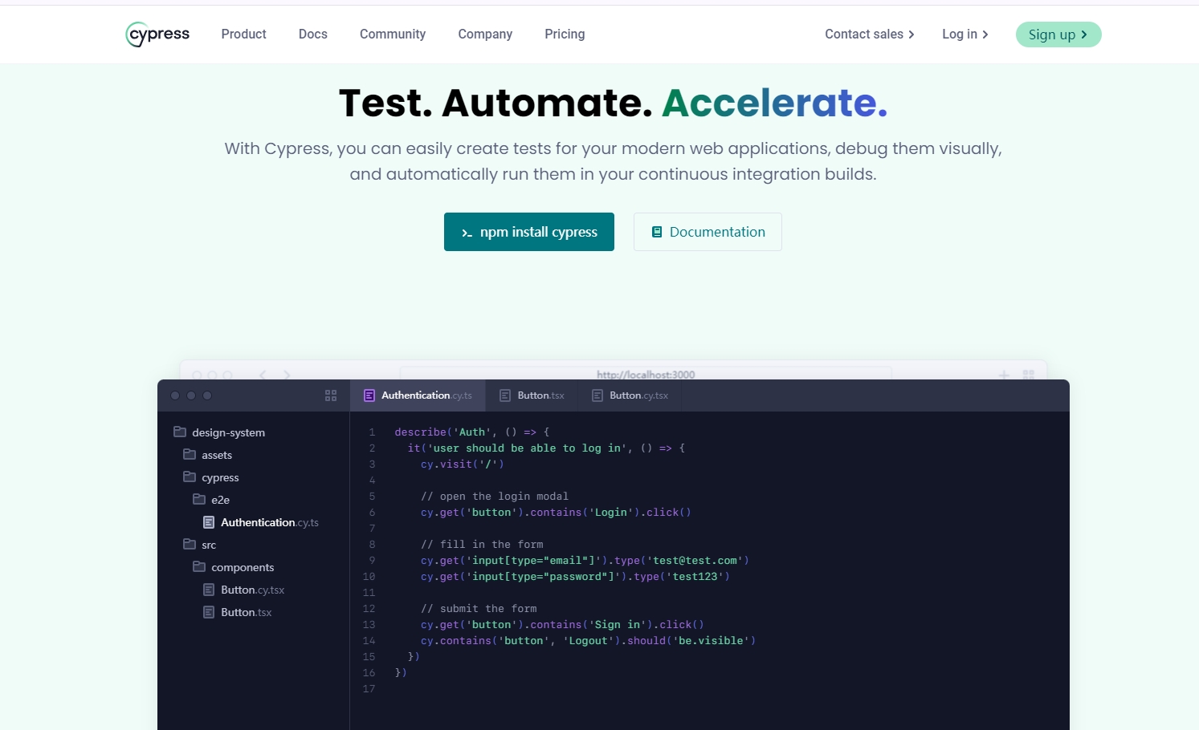Click the Authentication.cy.ts tab file icon

click(x=369, y=395)
